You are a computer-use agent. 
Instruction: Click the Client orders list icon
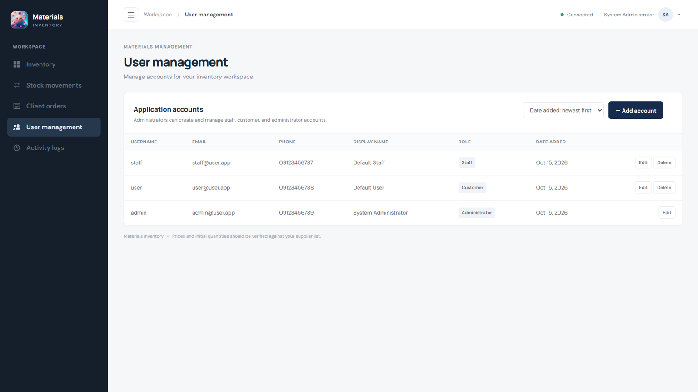(x=17, y=106)
